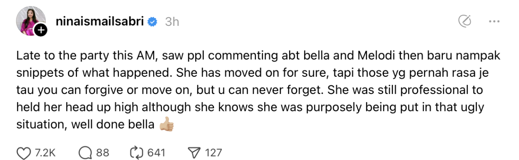
Task: Click the blue verified badge
Action: tap(153, 22)
